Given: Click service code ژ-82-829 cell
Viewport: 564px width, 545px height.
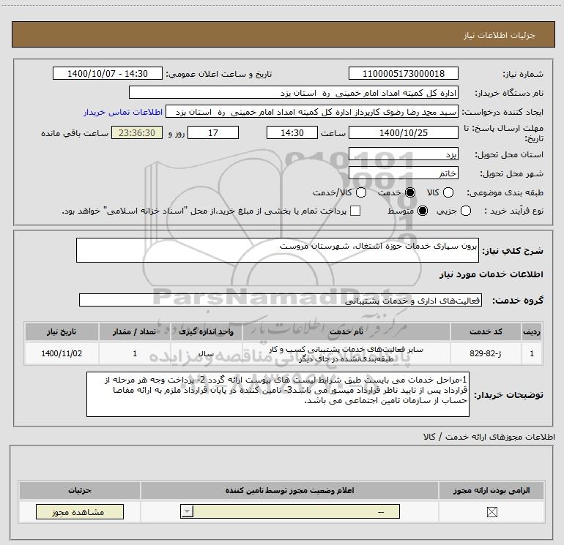Looking at the screenshot, I should coord(486,353).
